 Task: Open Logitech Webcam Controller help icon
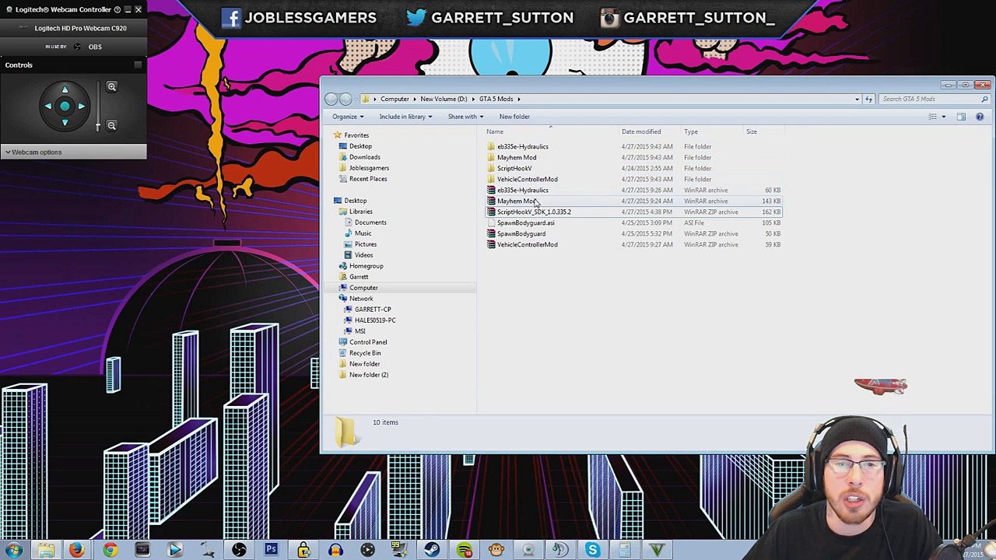pyautogui.click(x=117, y=9)
